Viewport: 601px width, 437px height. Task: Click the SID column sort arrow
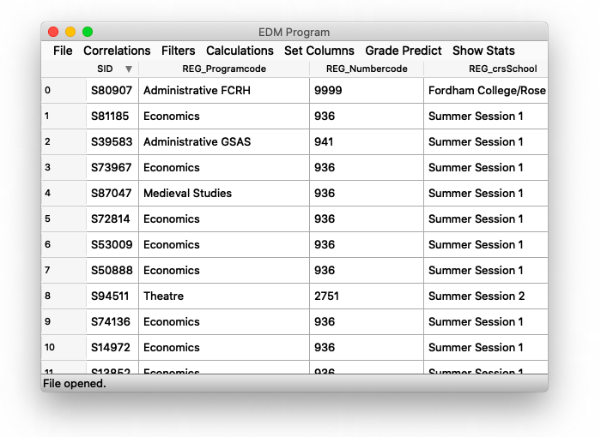click(x=129, y=69)
